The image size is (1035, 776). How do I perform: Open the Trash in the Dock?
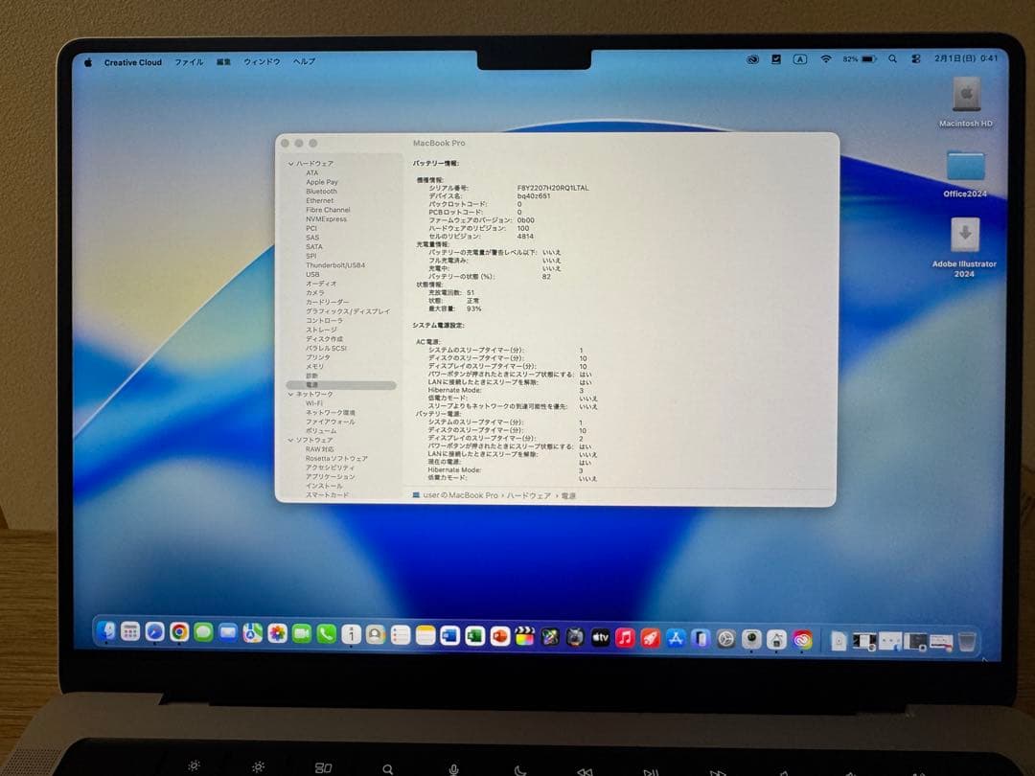point(967,641)
